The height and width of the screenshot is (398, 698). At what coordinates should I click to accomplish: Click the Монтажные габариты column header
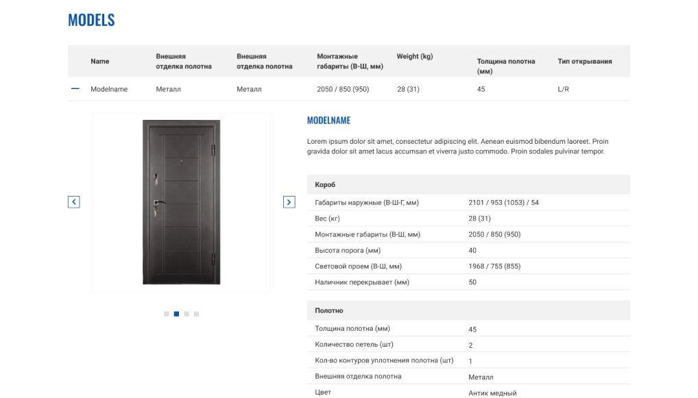[350, 62]
